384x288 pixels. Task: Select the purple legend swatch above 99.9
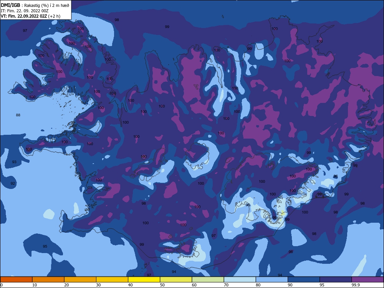367,280
